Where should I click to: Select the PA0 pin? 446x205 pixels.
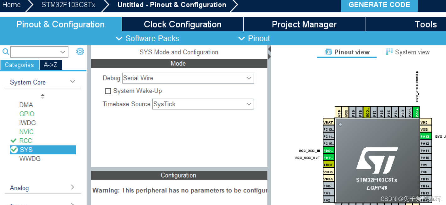tap(329, 186)
